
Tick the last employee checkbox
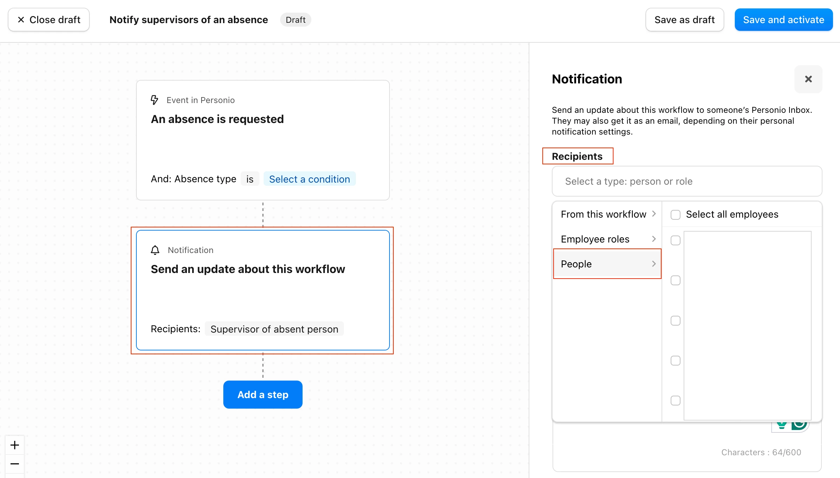point(675,401)
